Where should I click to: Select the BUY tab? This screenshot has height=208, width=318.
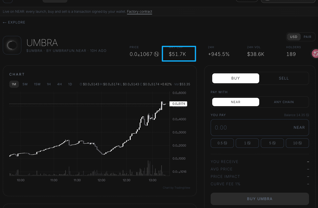tap(236, 78)
